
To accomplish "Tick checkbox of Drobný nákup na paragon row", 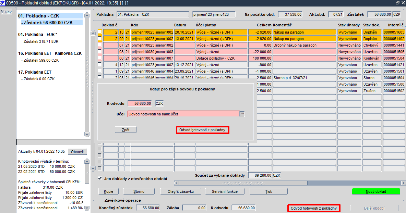I will pyautogui.click(x=100, y=45).
